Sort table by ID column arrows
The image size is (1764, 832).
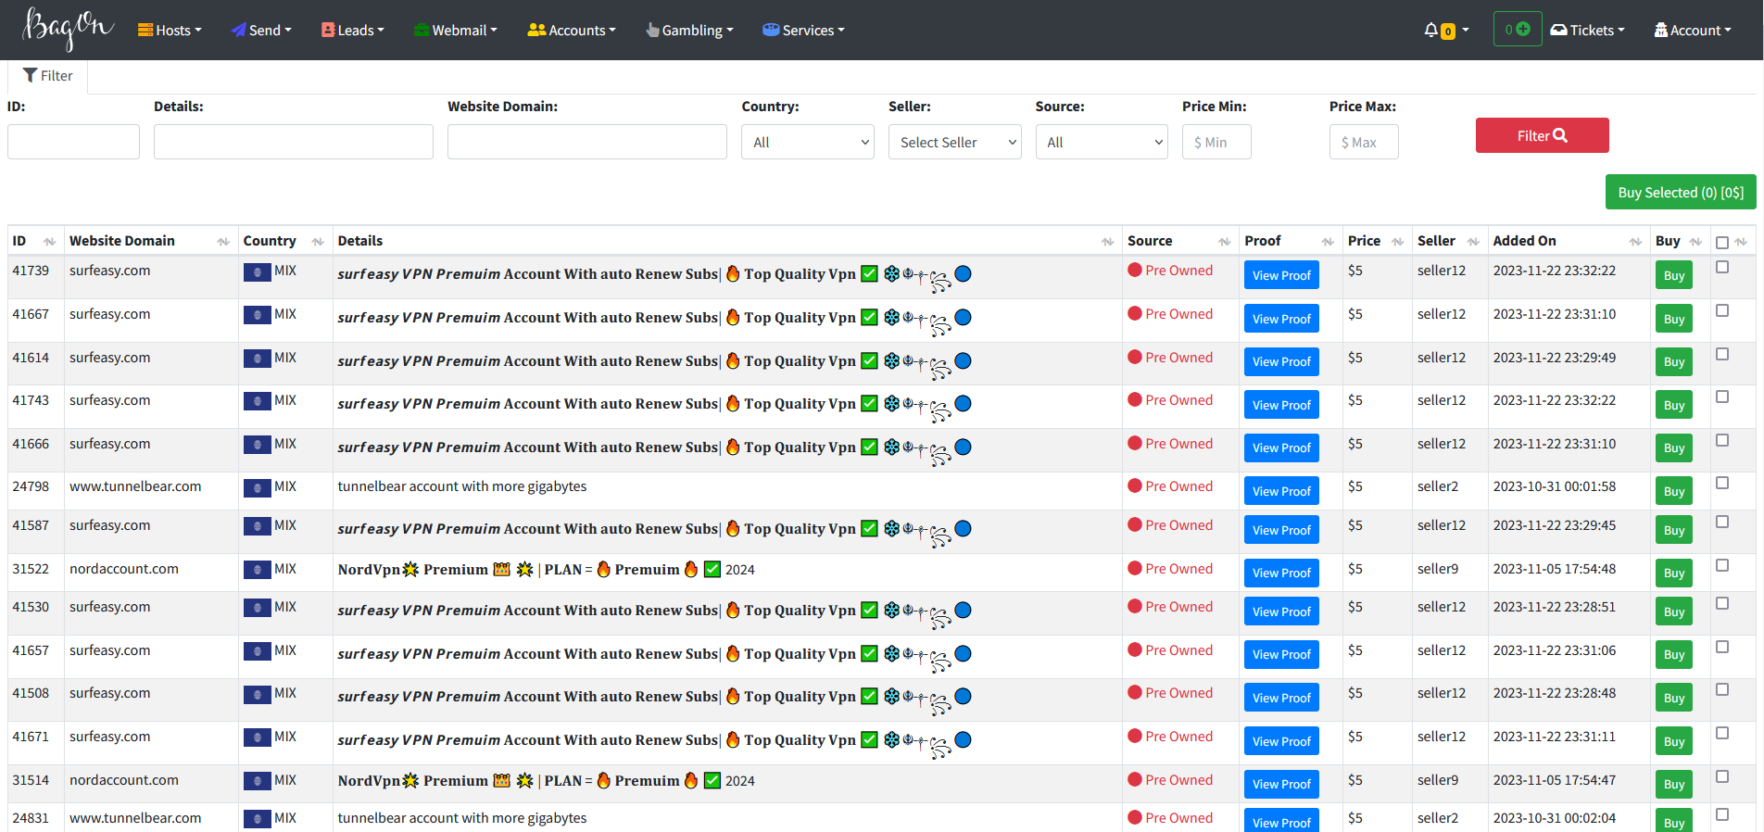coord(50,242)
